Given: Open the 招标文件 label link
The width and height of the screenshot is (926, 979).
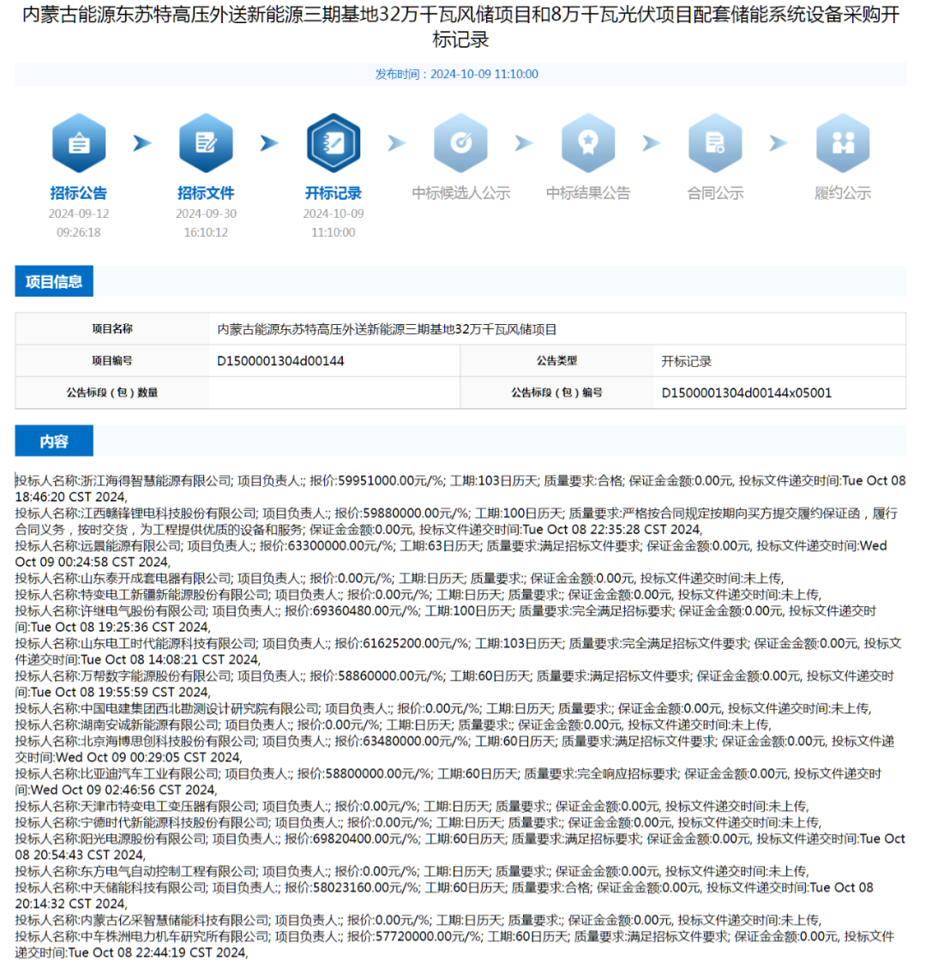Looking at the screenshot, I should (206, 193).
